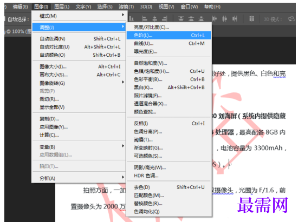Choose 色彩平衡(B)... Color Balance
The image size is (298, 222).
point(169,79)
